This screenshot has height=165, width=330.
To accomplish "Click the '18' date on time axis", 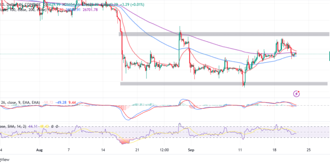I will point(274,150).
